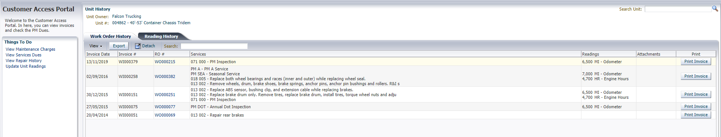Open repair order WO000382
This screenshot has height=137, width=721.
pos(165,76)
